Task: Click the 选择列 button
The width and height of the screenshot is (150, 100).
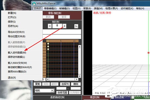Action: pos(65,84)
